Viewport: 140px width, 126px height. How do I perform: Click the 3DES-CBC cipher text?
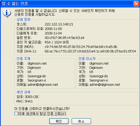32,97
